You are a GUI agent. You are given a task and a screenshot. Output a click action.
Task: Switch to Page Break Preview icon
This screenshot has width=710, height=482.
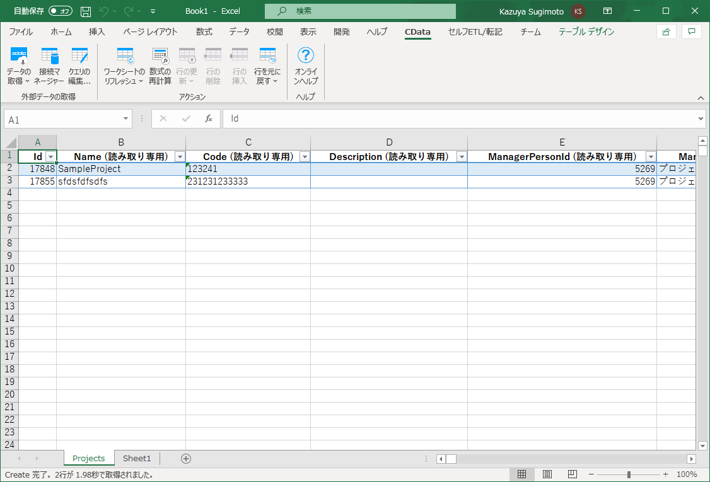click(573, 474)
